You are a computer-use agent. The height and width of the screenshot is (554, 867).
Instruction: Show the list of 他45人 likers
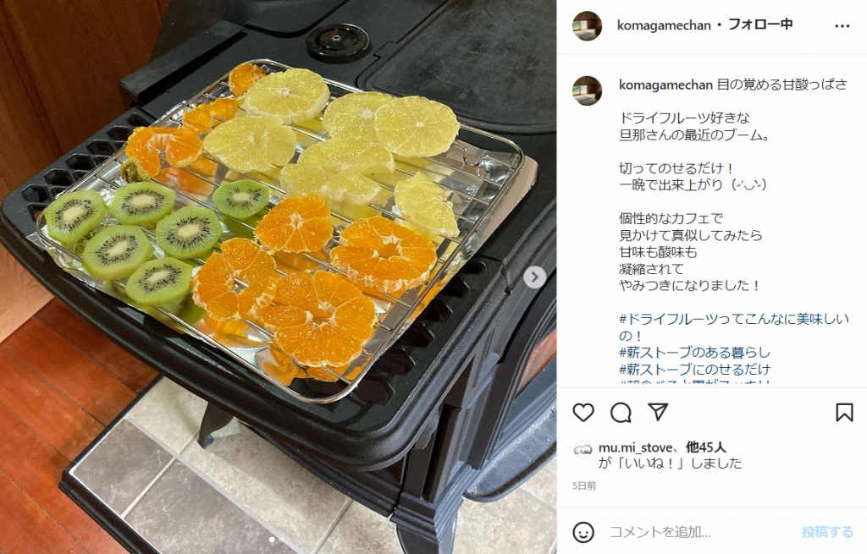pos(706,447)
